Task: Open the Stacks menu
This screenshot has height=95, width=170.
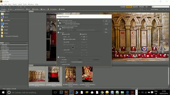Action: click(15, 4)
